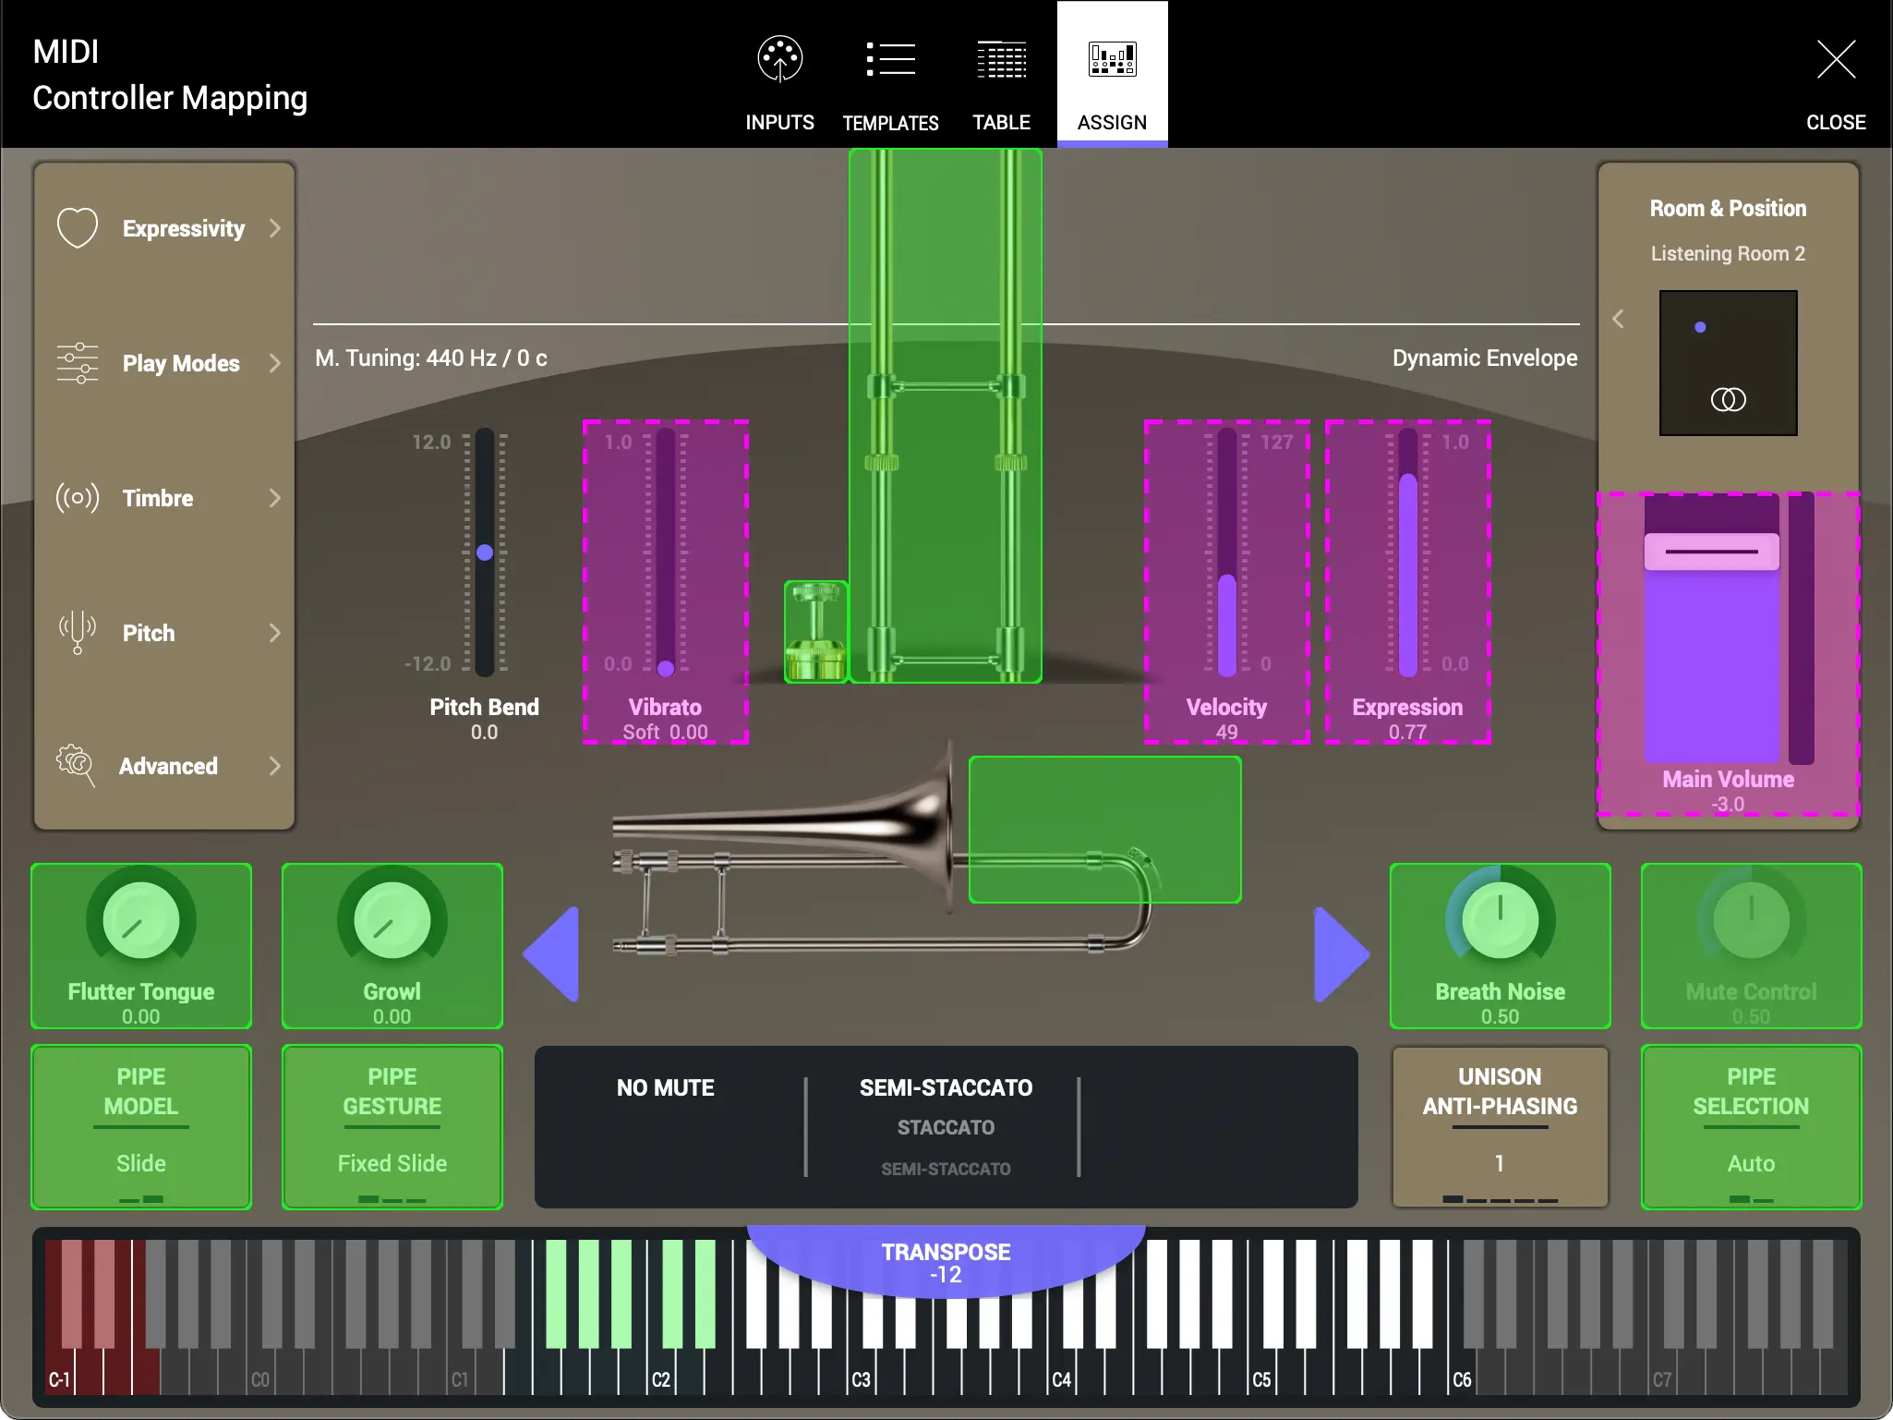1893x1420 pixels.
Task: Select the Assign panel icon
Action: [x=1111, y=59]
